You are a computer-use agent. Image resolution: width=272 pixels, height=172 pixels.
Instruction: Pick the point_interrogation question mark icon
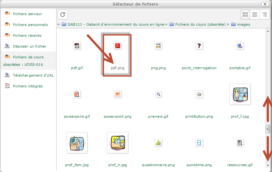tap(199, 46)
